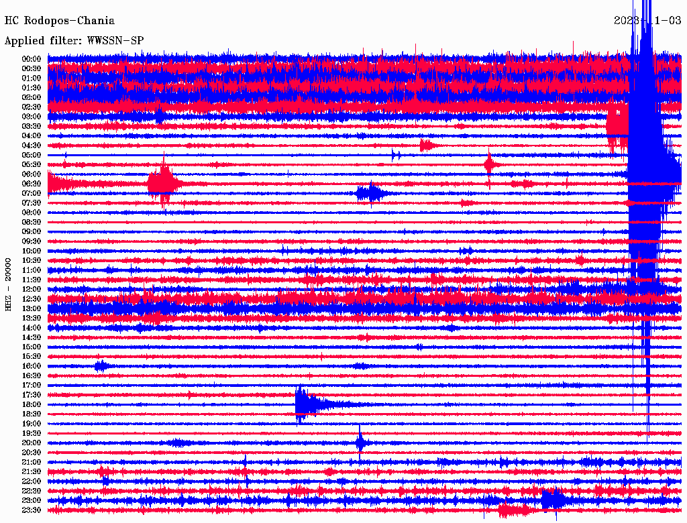687x523 pixels.
Task: Select the 02:00 time label
Action: (31, 98)
